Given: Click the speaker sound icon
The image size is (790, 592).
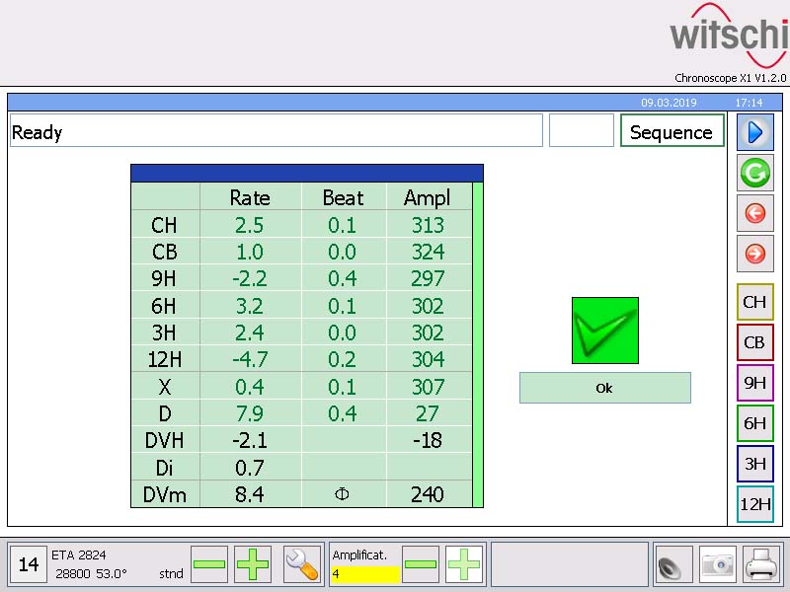Looking at the screenshot, I should 670,564.
